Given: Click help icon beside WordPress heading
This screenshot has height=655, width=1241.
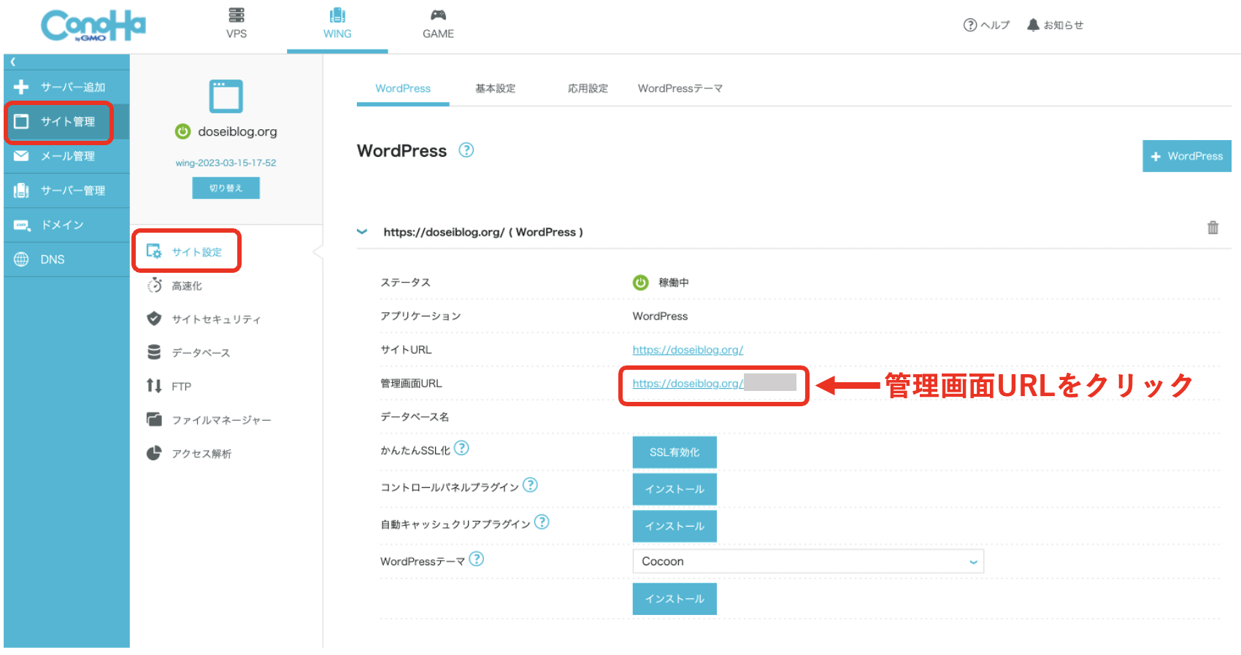Looking at the screenshot, I should (x=466, y=150).
